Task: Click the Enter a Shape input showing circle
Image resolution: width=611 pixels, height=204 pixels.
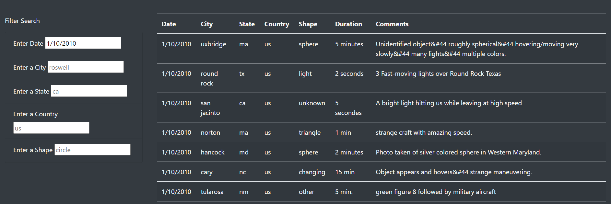Action: (x=92, y=150)
